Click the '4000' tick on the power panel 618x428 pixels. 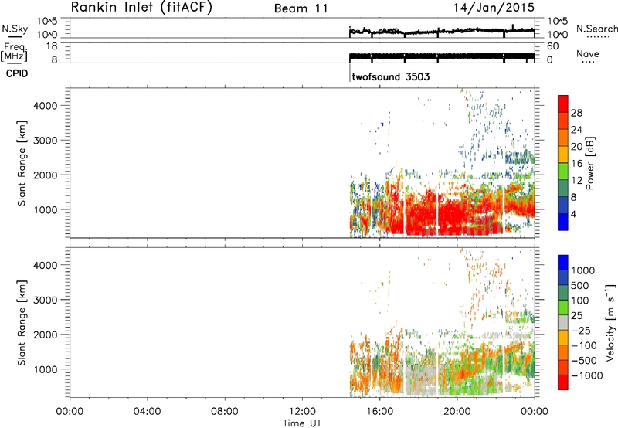click(x=46, y=106)
